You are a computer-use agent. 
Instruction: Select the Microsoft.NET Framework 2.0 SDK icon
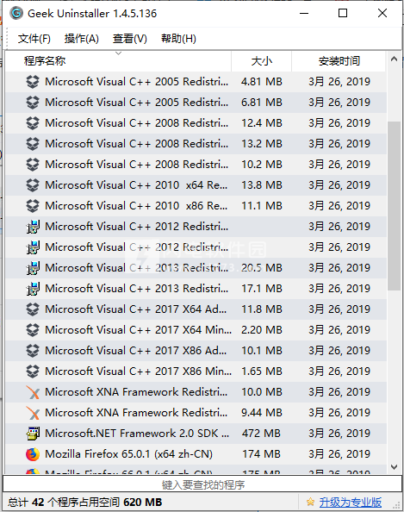coord(33,434)
